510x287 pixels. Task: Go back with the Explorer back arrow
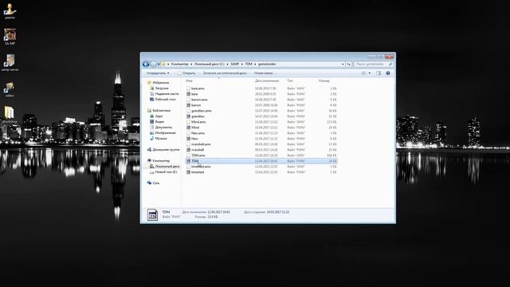coord(146,65)
